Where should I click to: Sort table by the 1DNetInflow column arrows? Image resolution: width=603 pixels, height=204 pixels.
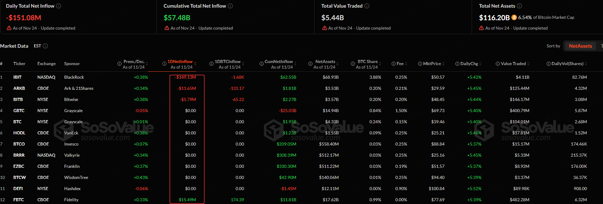click(195, 64)
